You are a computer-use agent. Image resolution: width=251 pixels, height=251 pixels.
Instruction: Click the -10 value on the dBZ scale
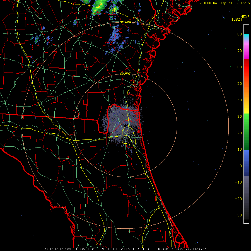(x=238, y=182)
